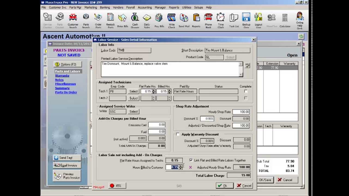
Task: Check the Tech 1 Complete checkbox
Action: pos(246,91)
